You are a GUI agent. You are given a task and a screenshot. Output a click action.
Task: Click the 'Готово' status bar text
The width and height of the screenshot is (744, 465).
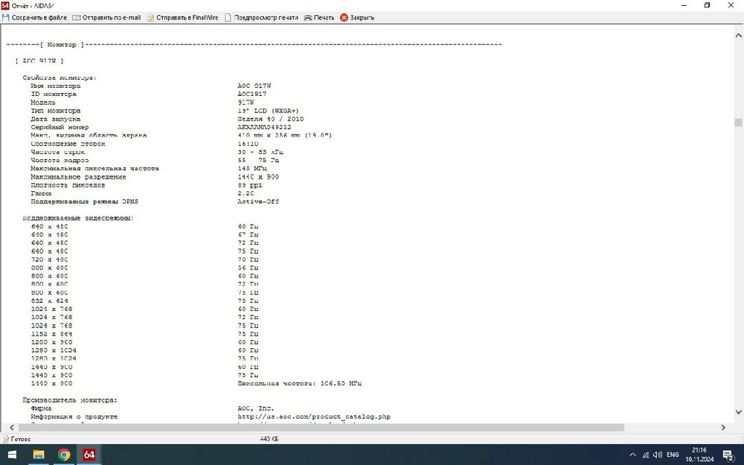click(x=20, y=440)
